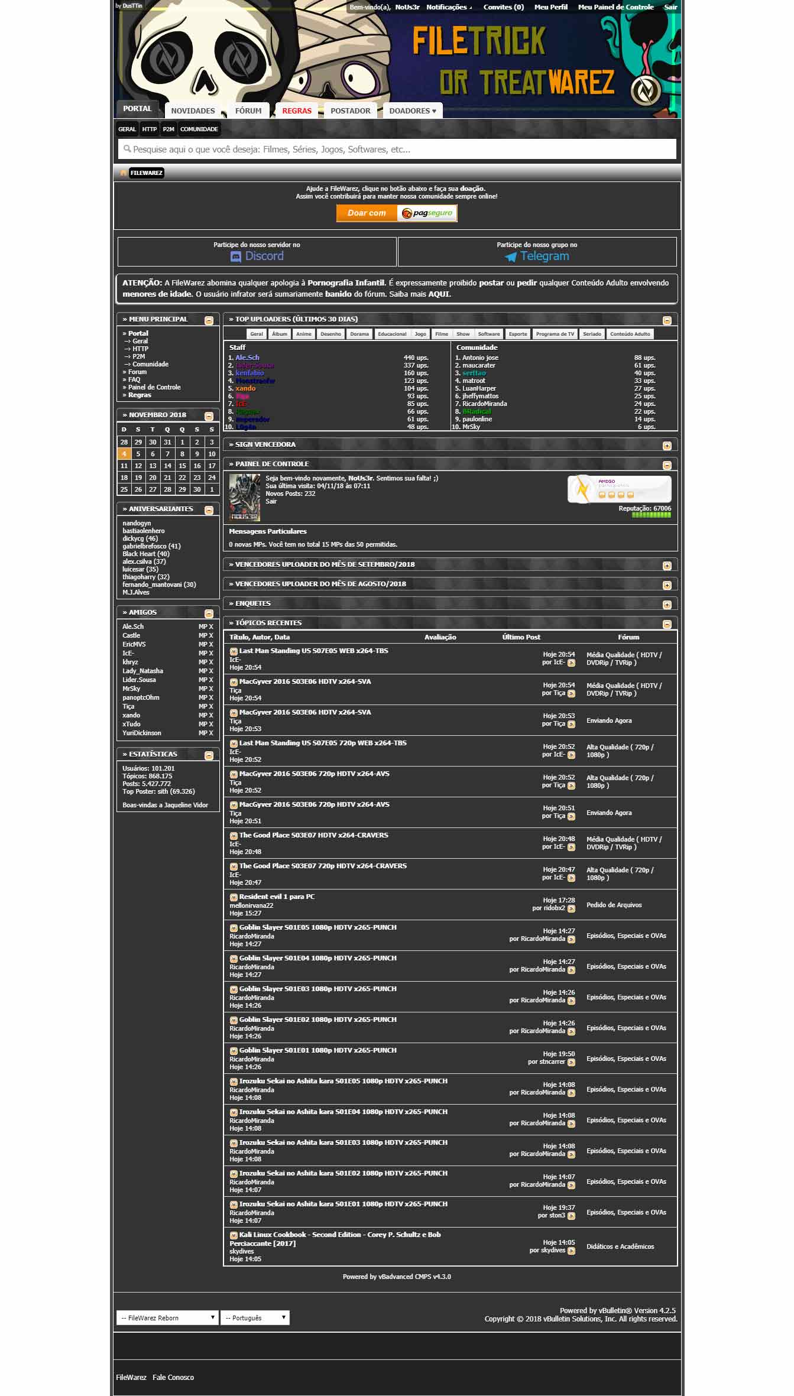Select calendar day 4 highlighted in orange
This screenshot has width=794, height=1396.
[x=124, y=454]
